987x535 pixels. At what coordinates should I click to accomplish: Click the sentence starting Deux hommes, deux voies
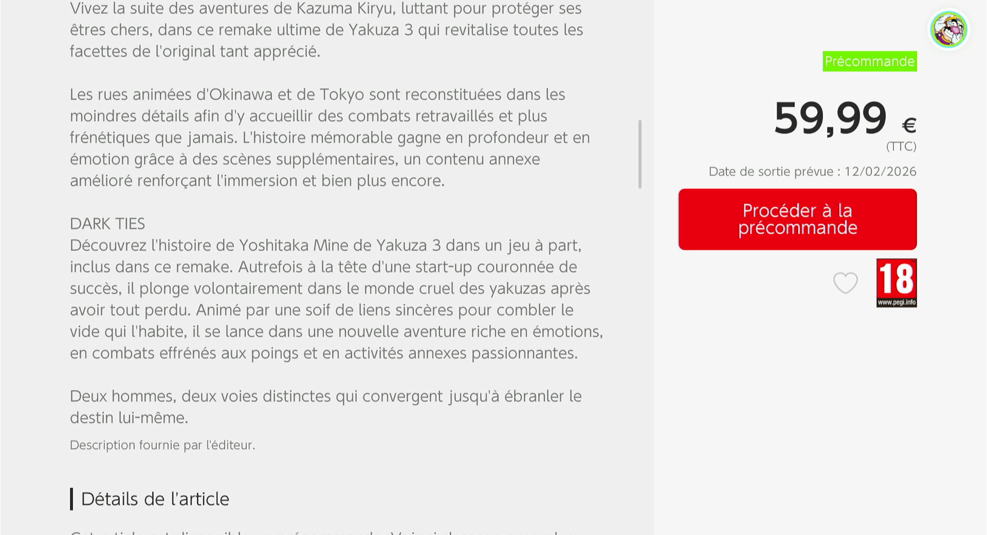326,407
